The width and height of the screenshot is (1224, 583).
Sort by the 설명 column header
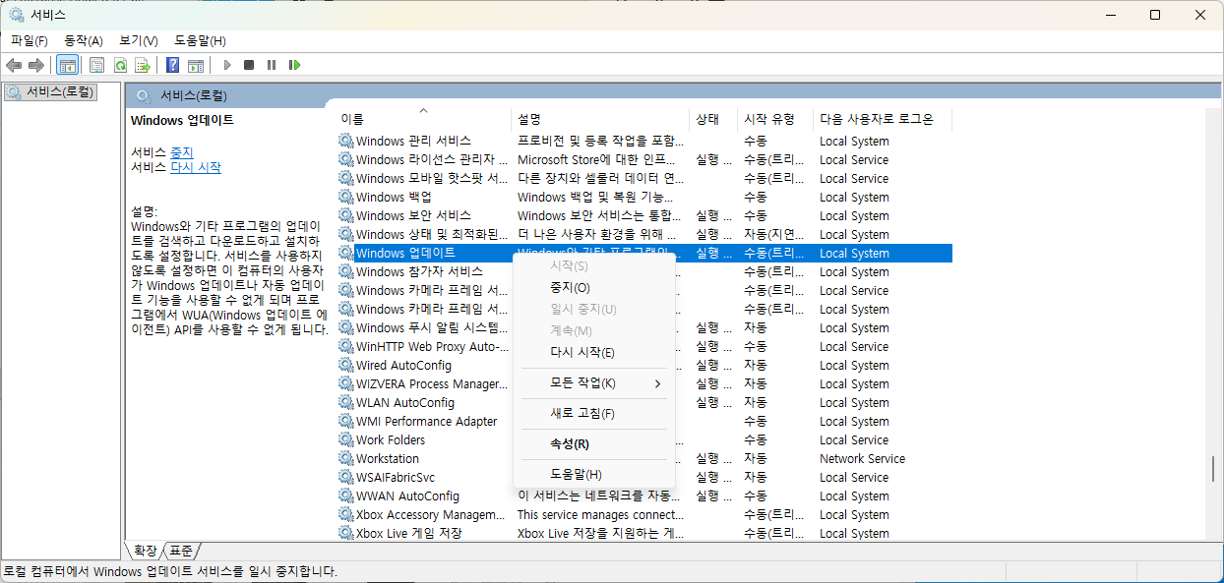[x=599, y=119]
